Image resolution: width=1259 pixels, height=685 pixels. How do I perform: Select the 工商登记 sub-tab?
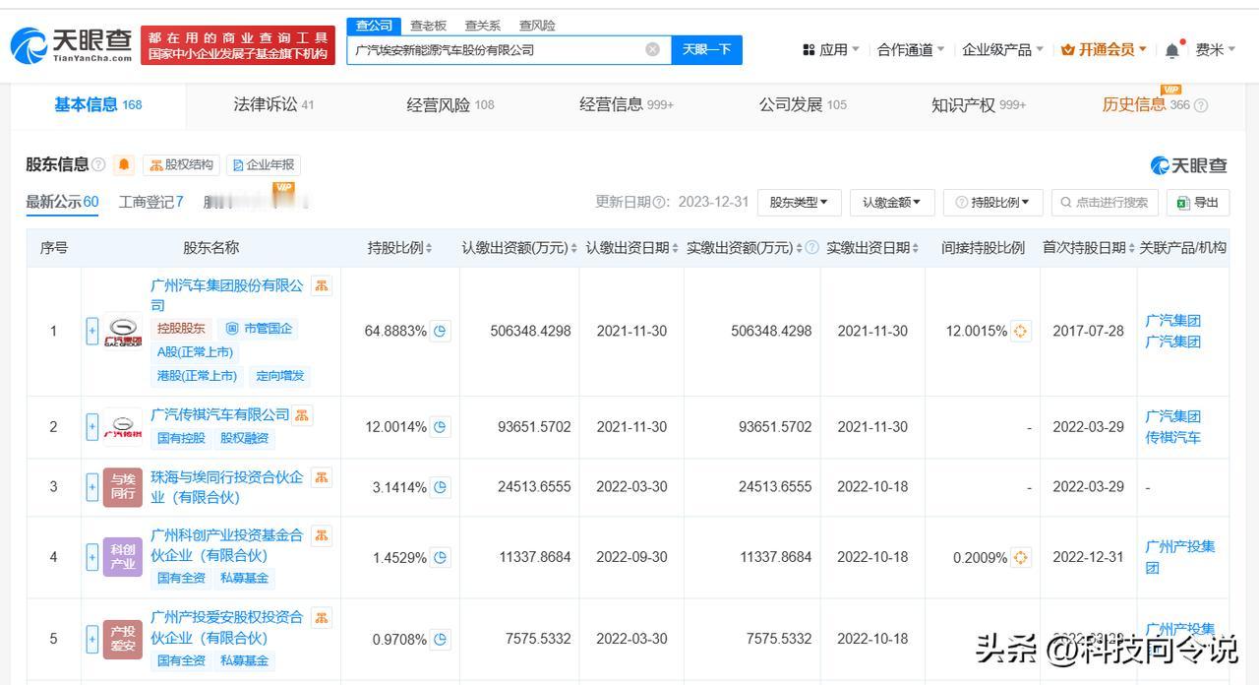coord(150,202)
